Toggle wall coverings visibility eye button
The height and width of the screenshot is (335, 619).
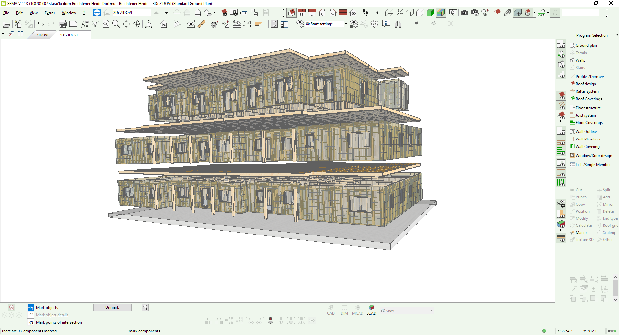[x=561, y=183]
